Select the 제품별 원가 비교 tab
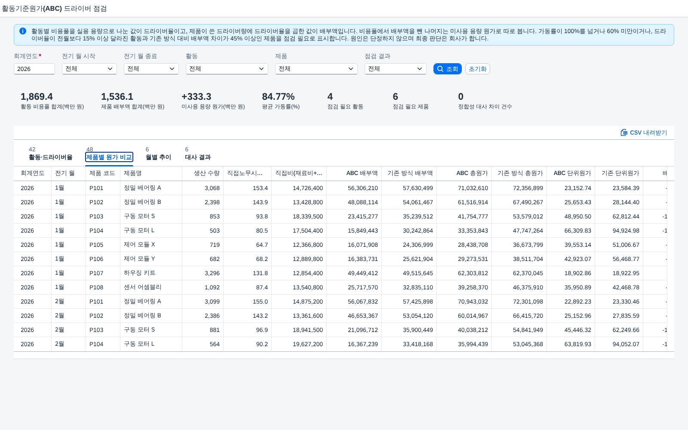The width and height of the screenshot is (688, 430). [x=109, y=157]
